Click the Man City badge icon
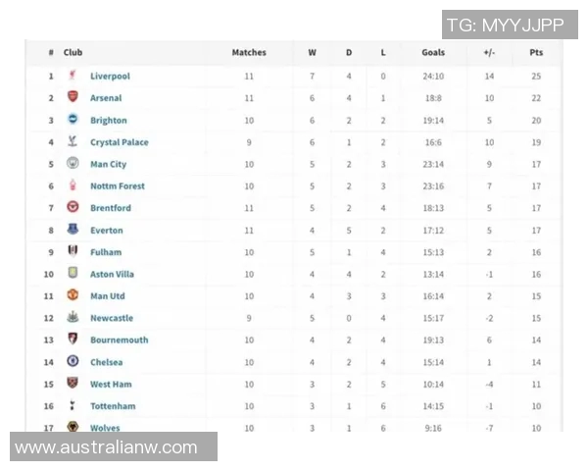Image resolution: width=588 pixels, height=471 pixels. pos(72,164)
